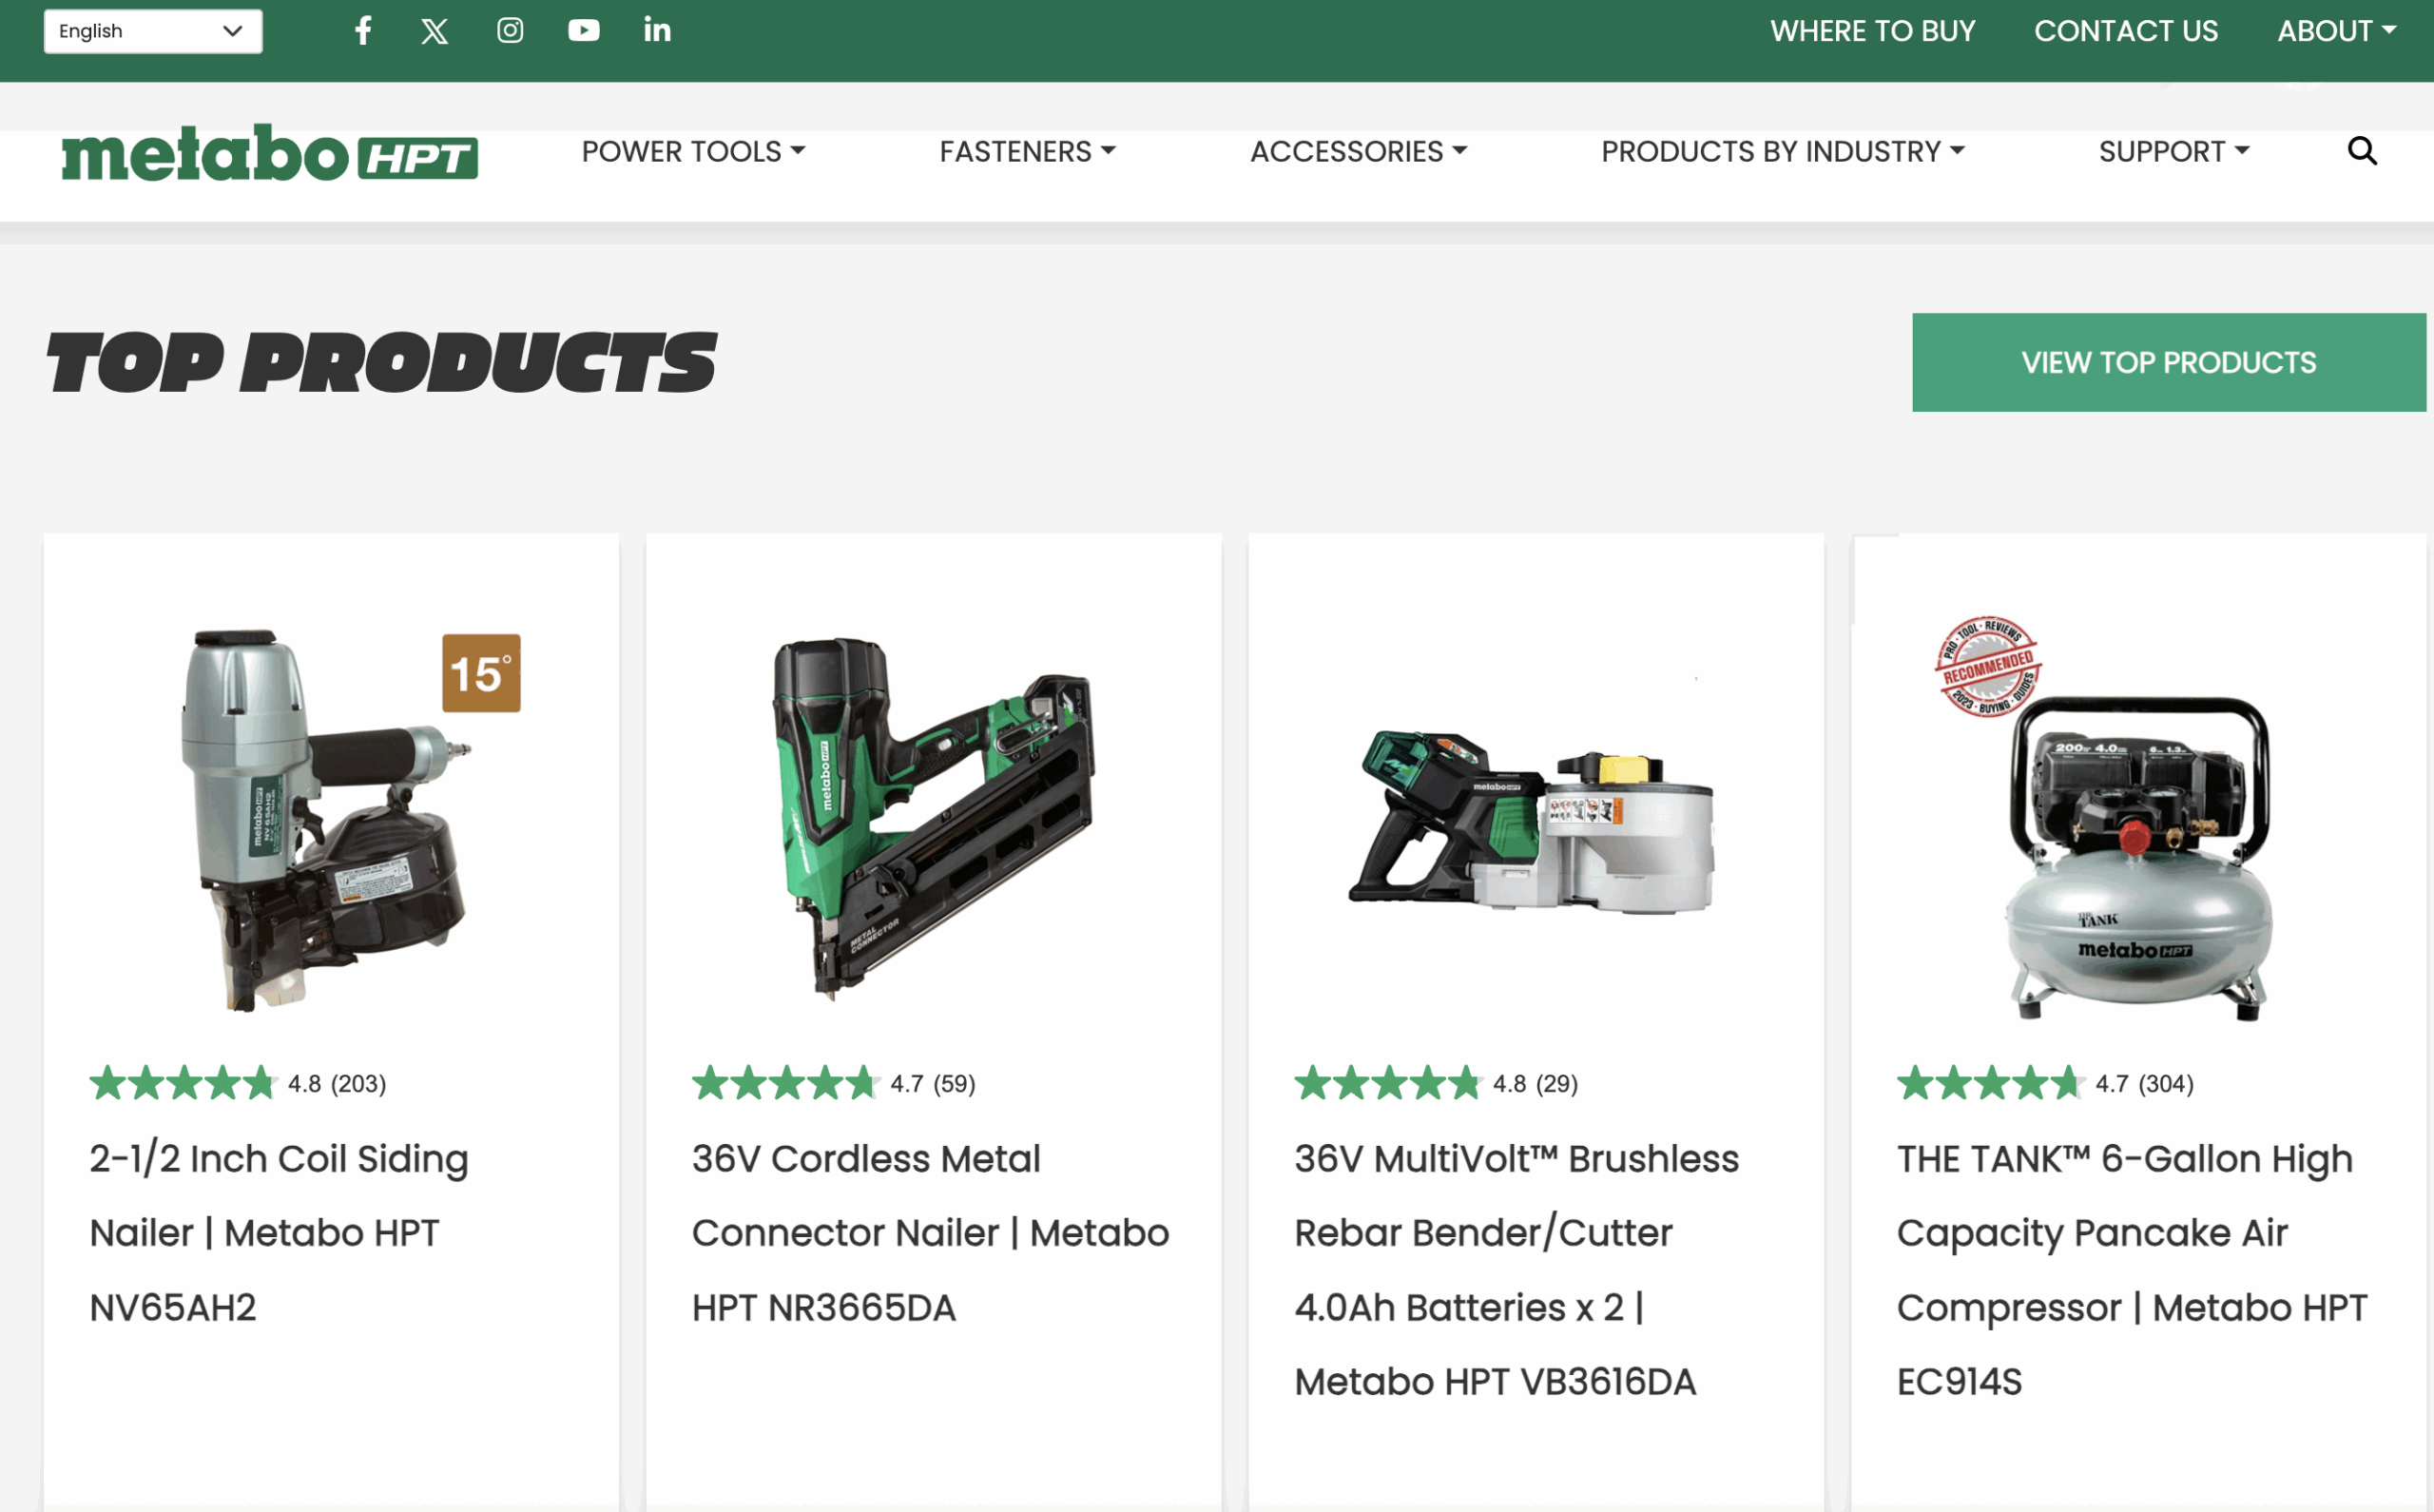Open the 2-1/2 Inch Coil Siding Nailer link
Screen dimensions: 2434x1512
click(x=279, y=1233)
